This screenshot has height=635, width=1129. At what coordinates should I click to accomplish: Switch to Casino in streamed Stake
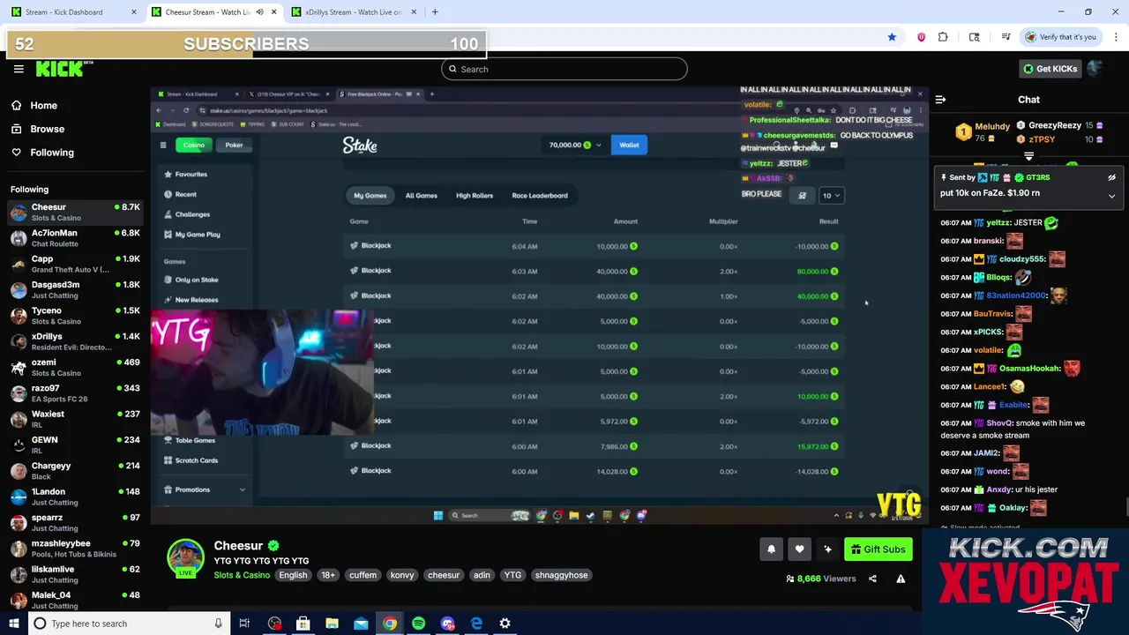tap(194, 146)
